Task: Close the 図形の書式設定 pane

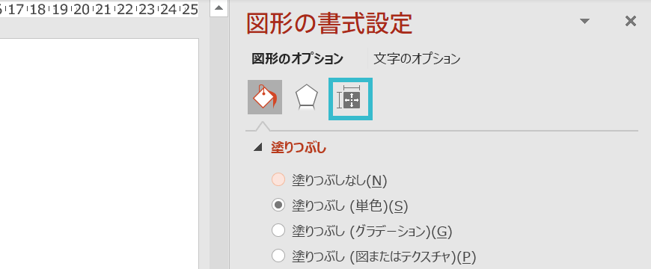Action: click(631, 21)
